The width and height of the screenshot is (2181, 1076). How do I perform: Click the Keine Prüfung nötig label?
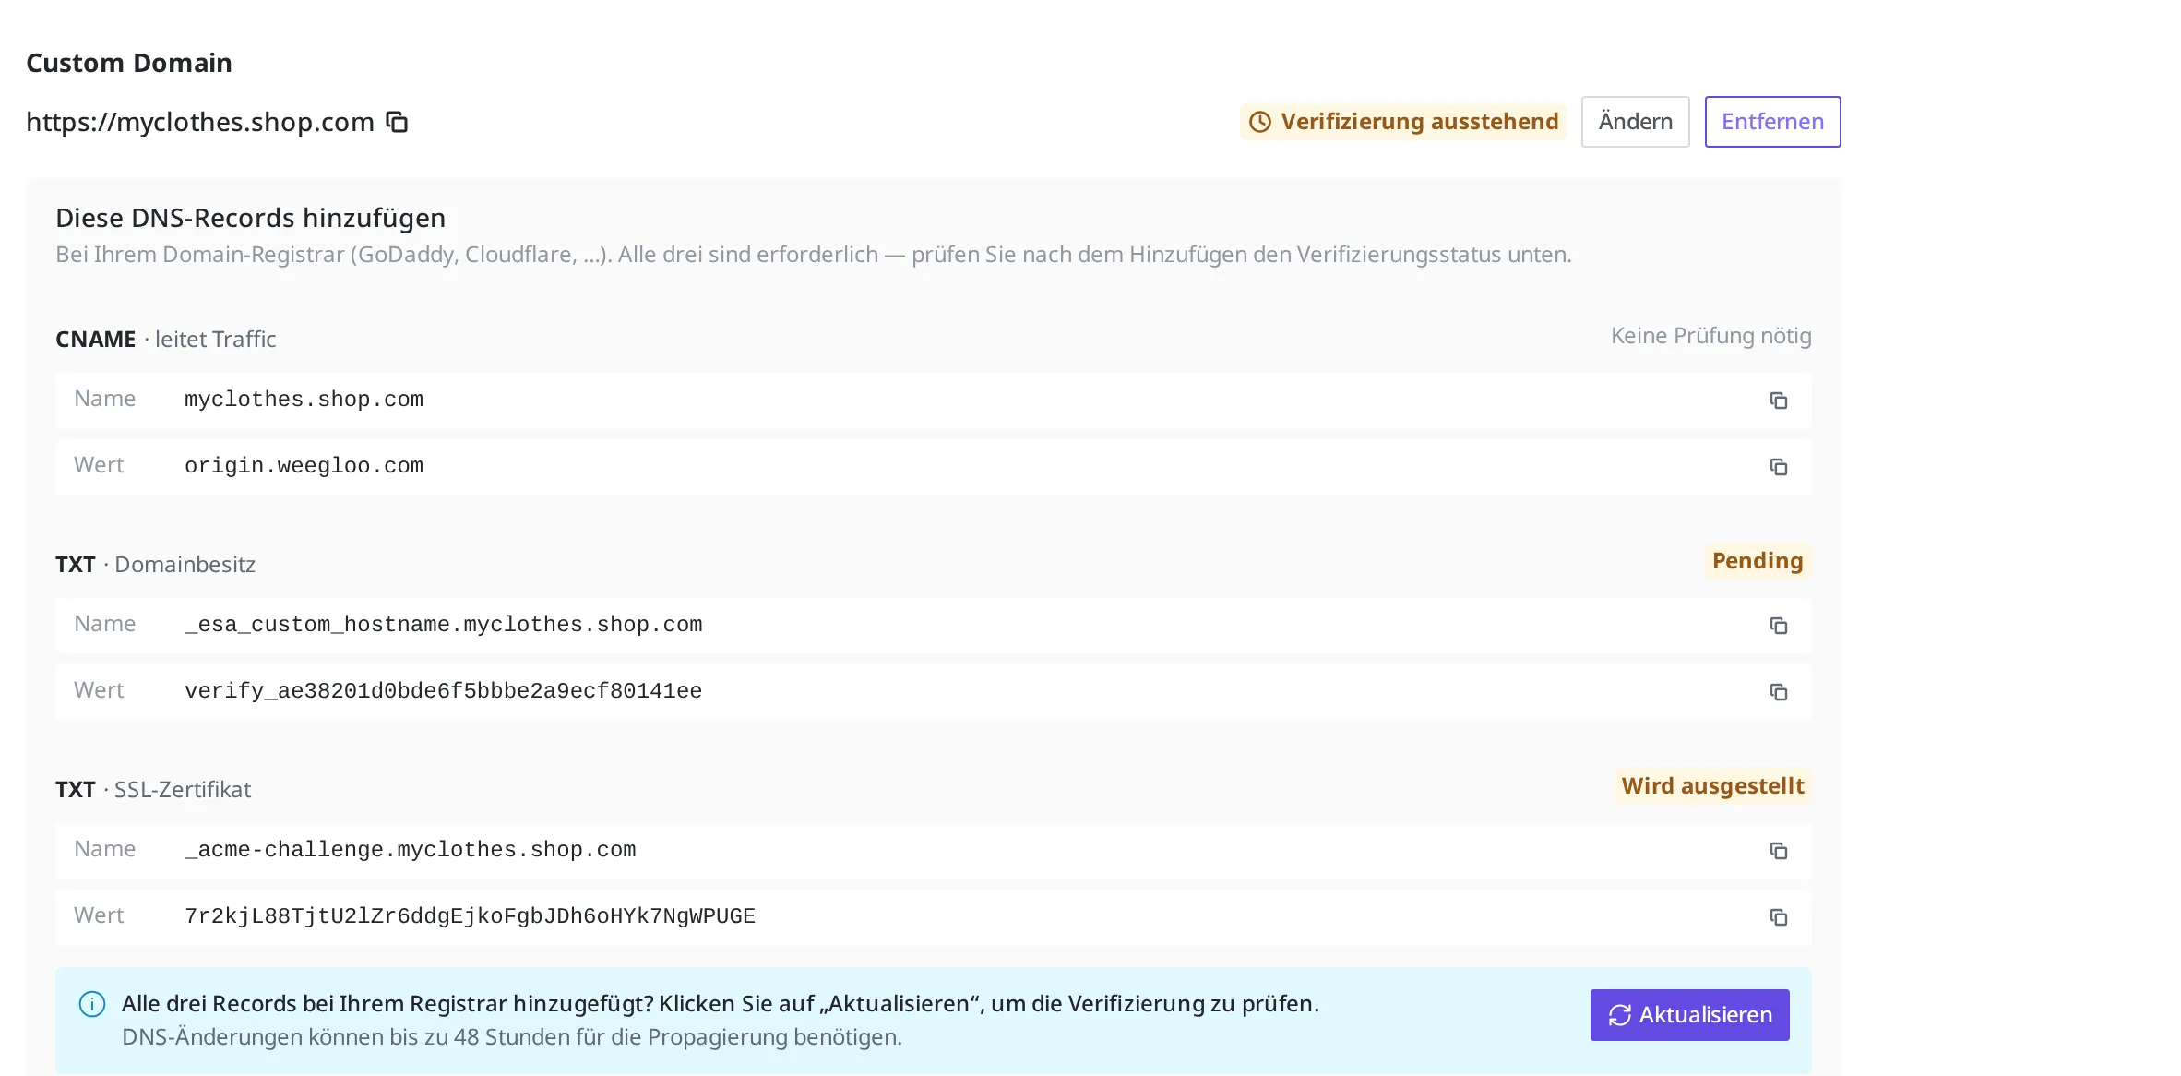pyautogui.click(x=1710, y=336)
